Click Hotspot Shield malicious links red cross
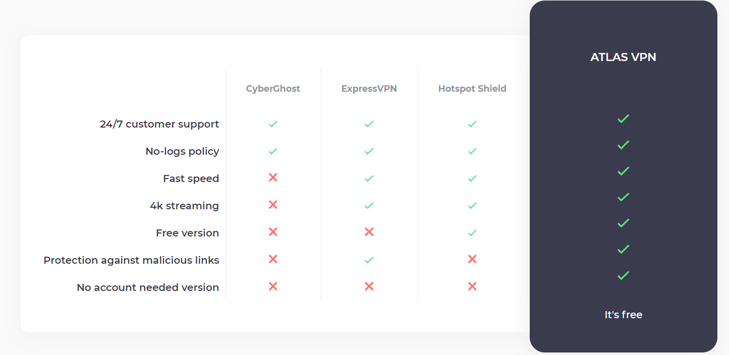 click(472, 259)
